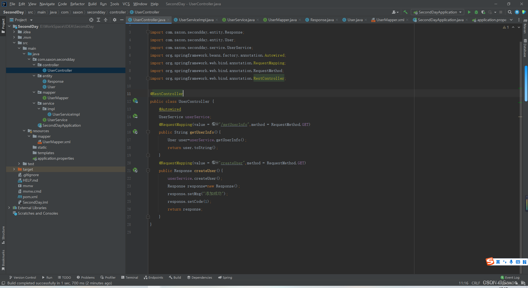Jump to next highlighted error arrow
Image resolution: width=528 pixels, height=288 pixels.
[519, 27]
